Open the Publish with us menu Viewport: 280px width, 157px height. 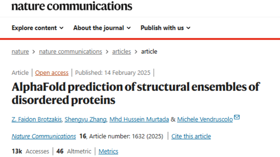[162, 28]
